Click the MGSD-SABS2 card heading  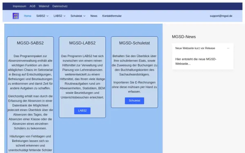pyautogui.click(x=30, y=43)
